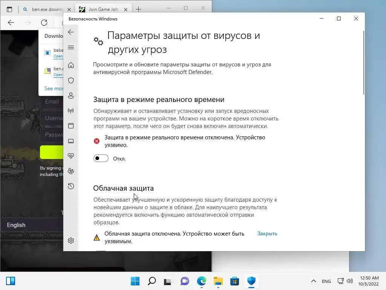
Task: Open File Explorer from taskbar
Action: (218, 281)
